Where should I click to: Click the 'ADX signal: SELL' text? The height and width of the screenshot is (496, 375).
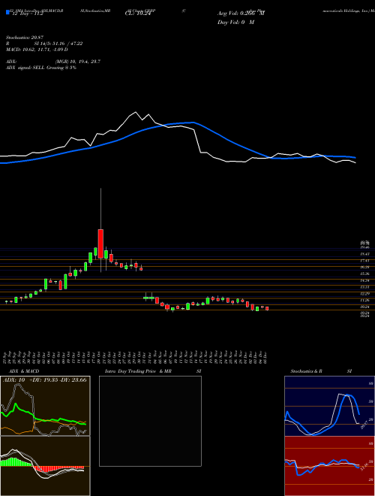click(x=41, y=68)
